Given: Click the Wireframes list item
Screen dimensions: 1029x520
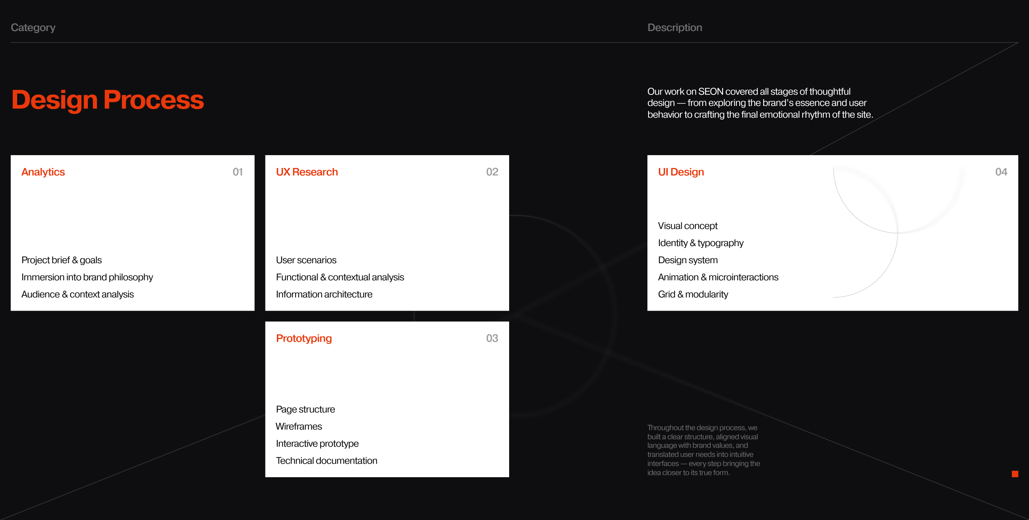Looking at the screenshot, I should click(299, 426).
